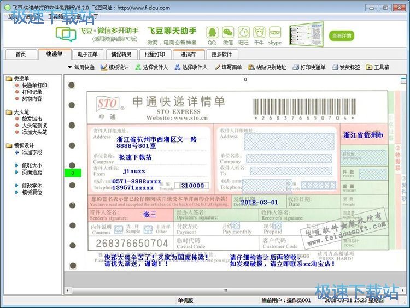
Task: Click 页面边距 in the sidebar
Action: point(32,173)
